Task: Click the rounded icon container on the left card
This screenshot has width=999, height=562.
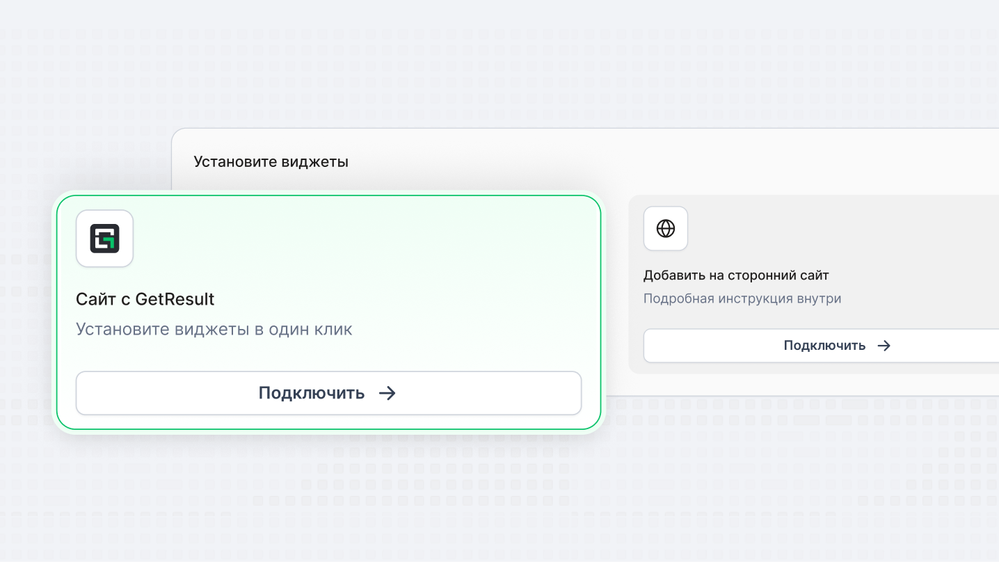Action: [104, 239]
